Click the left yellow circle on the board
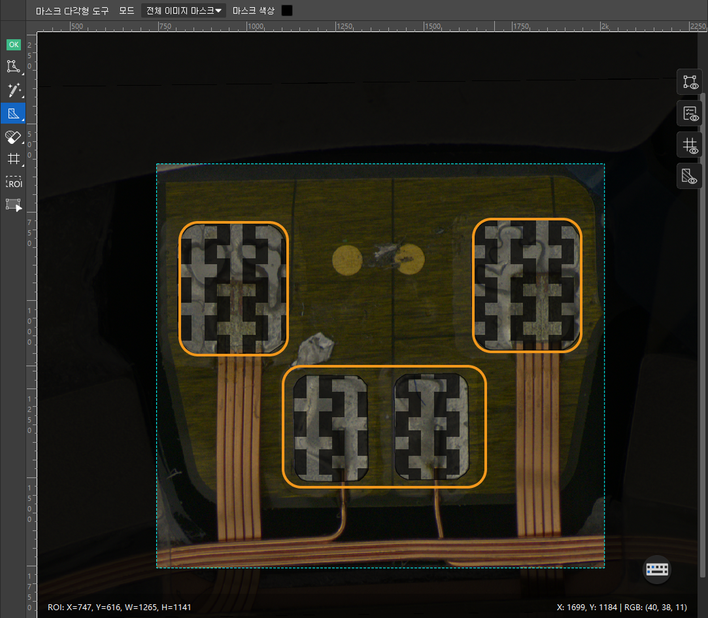The height and width of the screenshot is (618, 708). click(346, 260)
